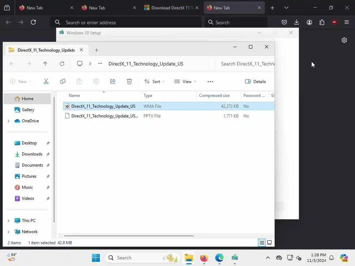The height and width of the screenshot is (266, 355).
Task: Open Firefox extensions puzzle icon
Action: point(322,22)
